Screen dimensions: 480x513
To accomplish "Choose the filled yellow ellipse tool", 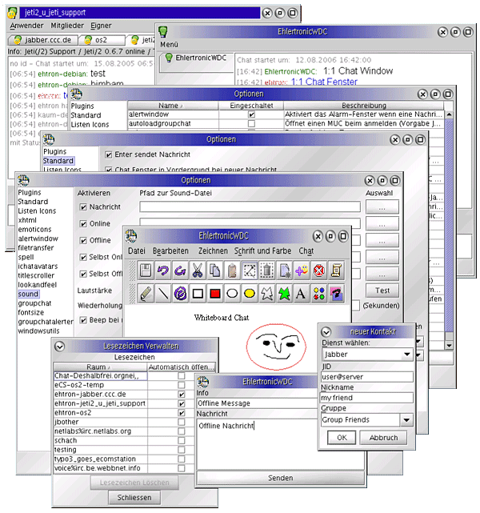I will coord(250,294).
